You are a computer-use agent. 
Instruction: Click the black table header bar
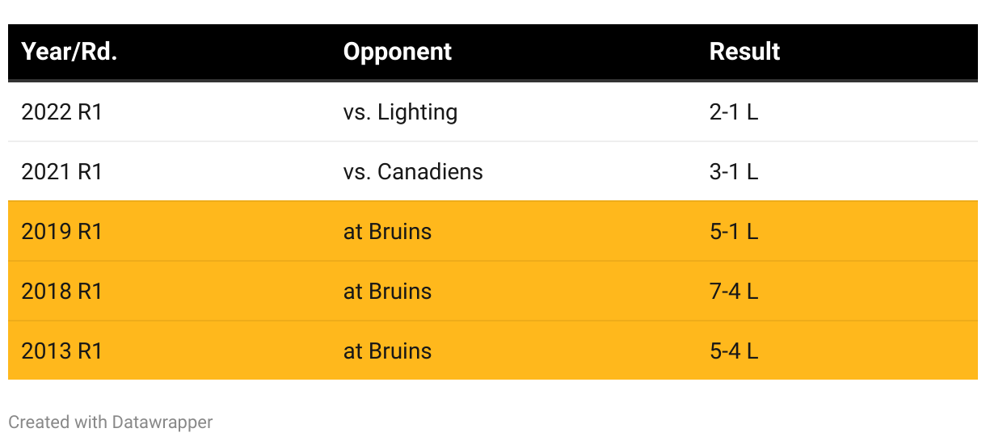[566, 52]
